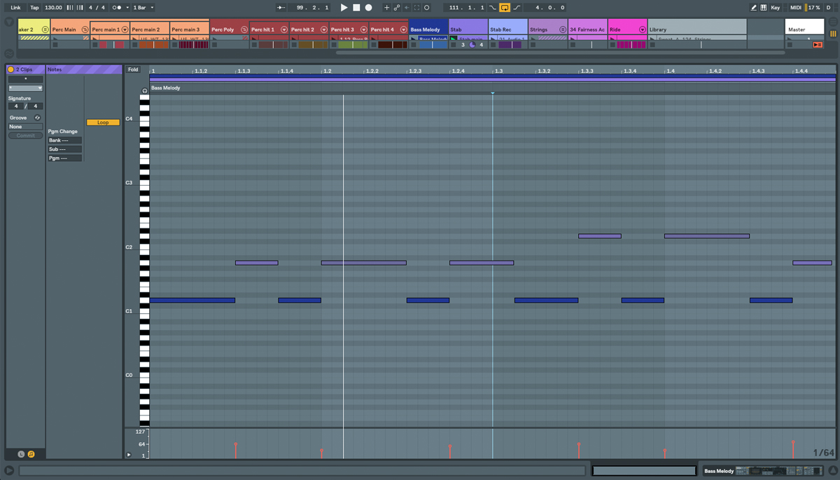
Task: Click the 130.00 tempo field
Action: point(53,8)
